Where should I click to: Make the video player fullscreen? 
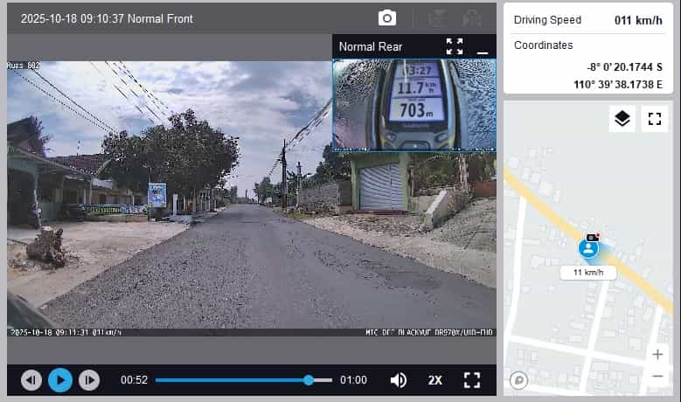tap(472, 380)
